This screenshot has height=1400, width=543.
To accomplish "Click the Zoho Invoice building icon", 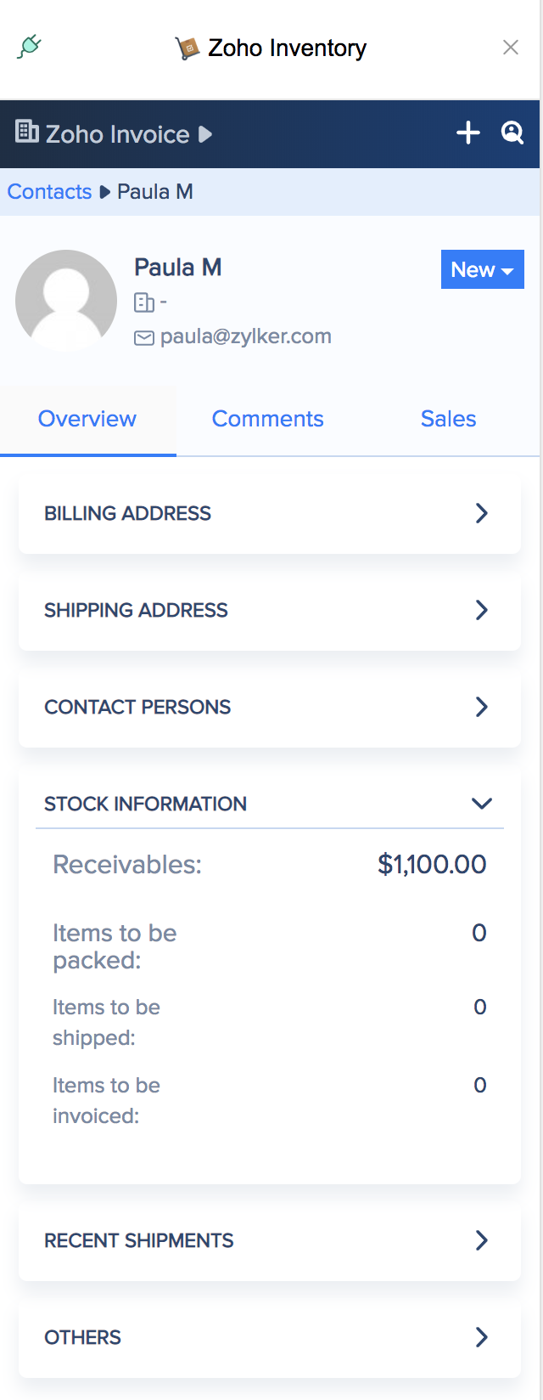I will pyautogui.click(x=27, y=132).
